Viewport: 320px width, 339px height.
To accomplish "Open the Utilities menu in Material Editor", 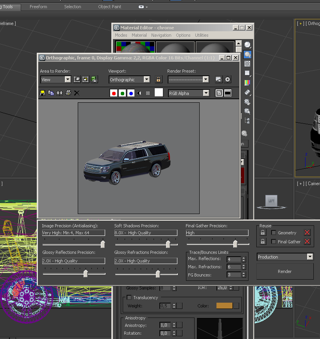I will coord(202,35).
